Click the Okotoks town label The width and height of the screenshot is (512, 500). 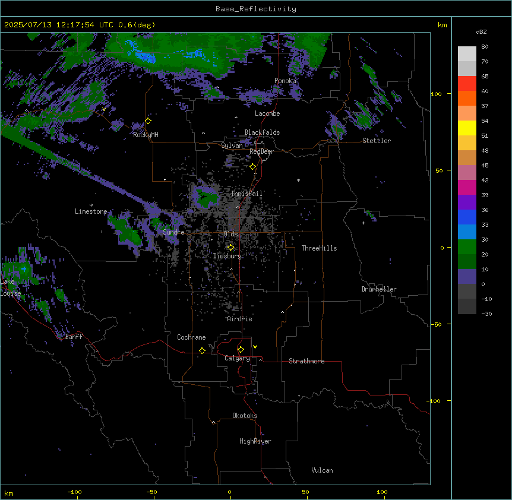(x=245, y=416)
